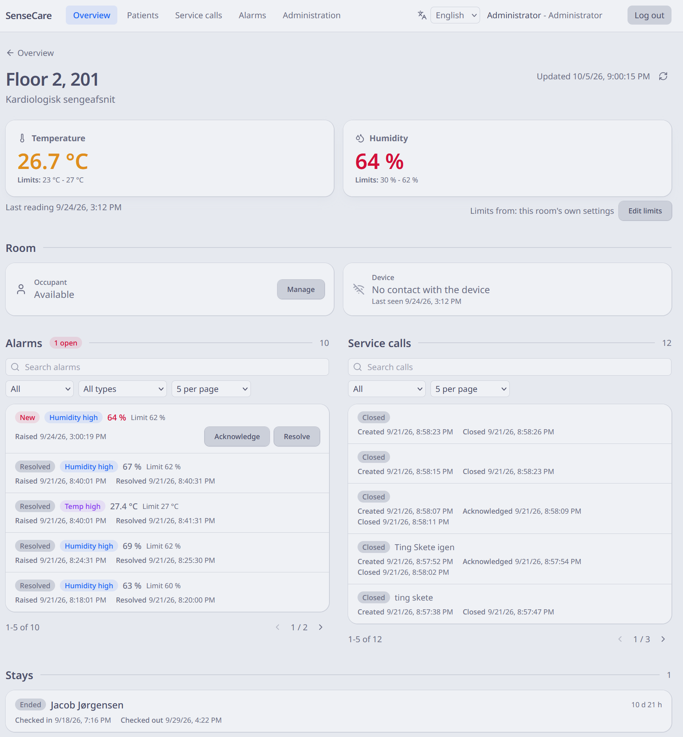Click the Edit limits button
The image size is (683, 737).
[x=645, y=211]
